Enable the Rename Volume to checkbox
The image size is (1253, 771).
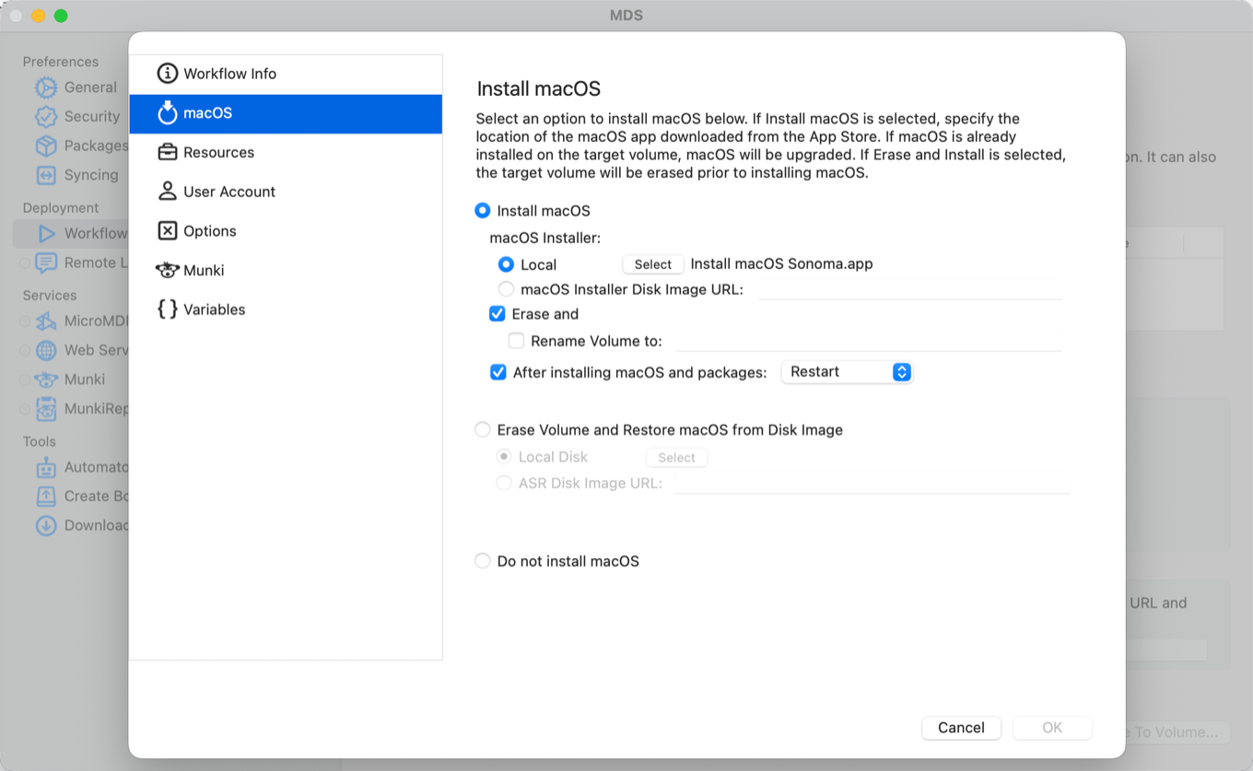coord(516,341)
